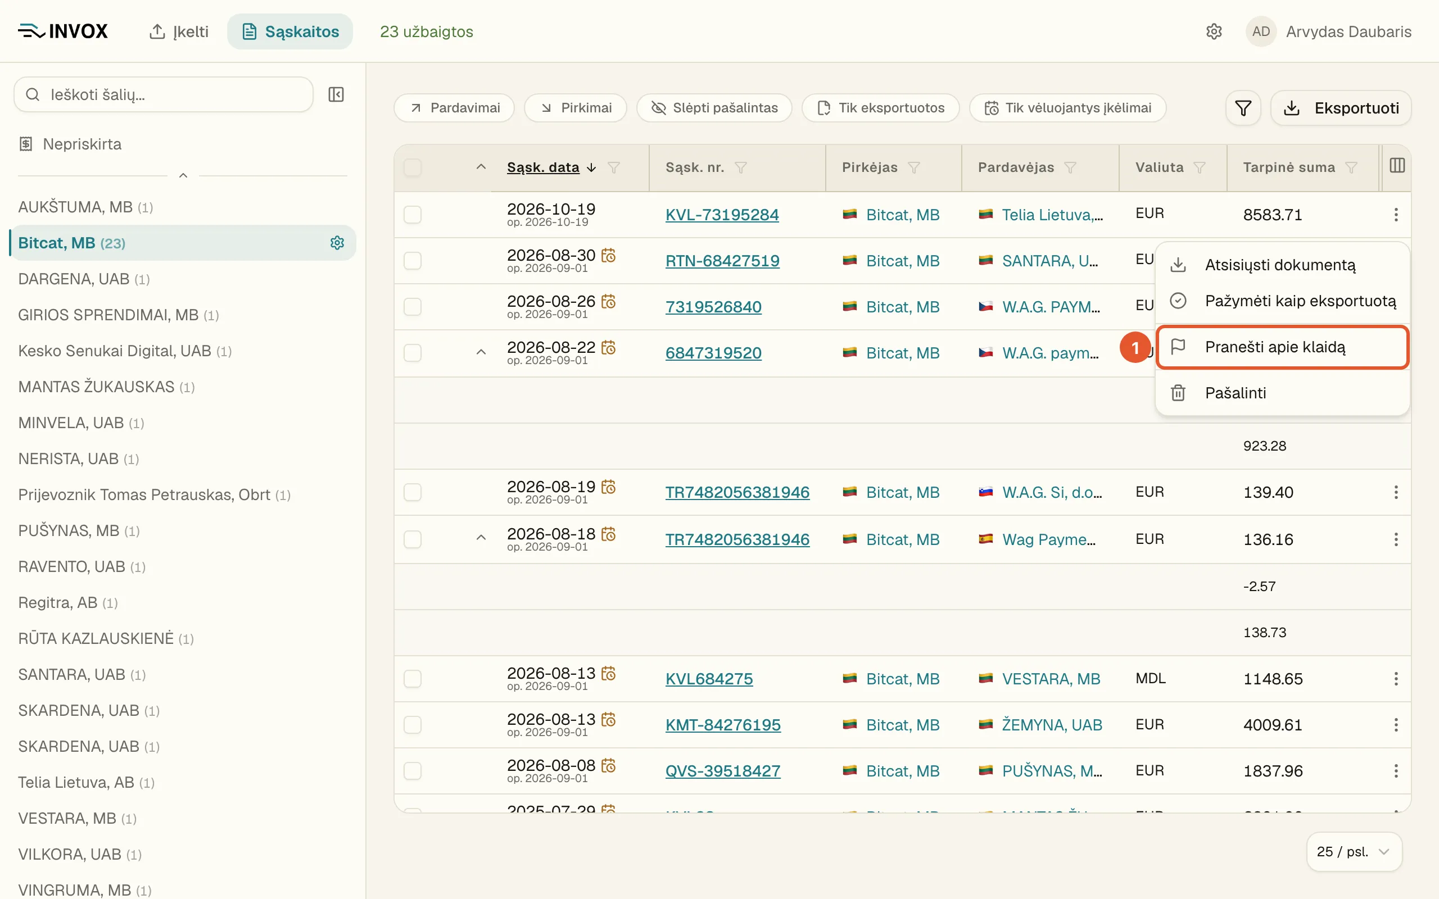Toggle the select-all checkbox in table header
Screen dimensions: 1439x899
click(413, 167)
